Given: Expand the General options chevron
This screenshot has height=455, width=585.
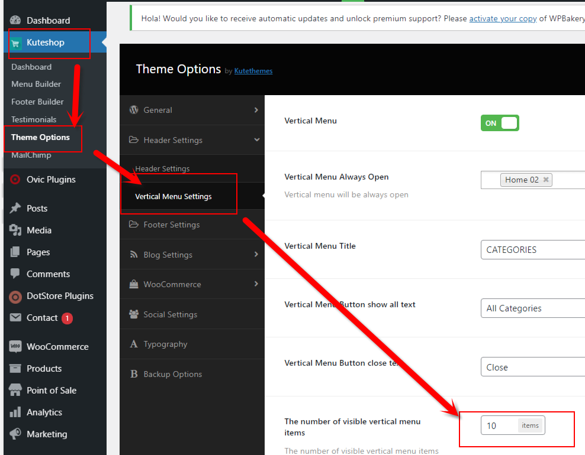Looking at the screenshot, I should point(256,110).
